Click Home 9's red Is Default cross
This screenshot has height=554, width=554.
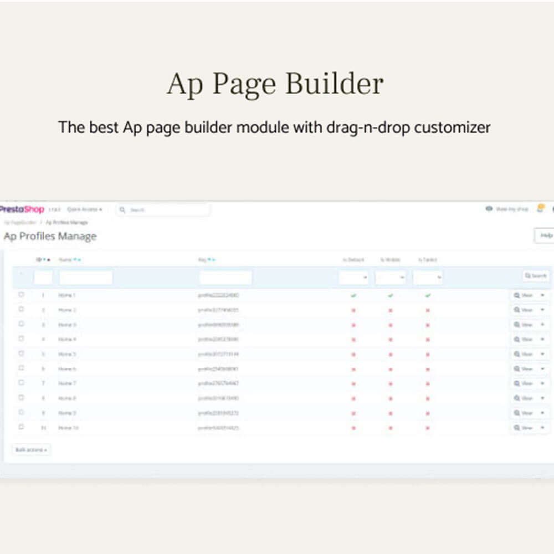coord(353,413)
